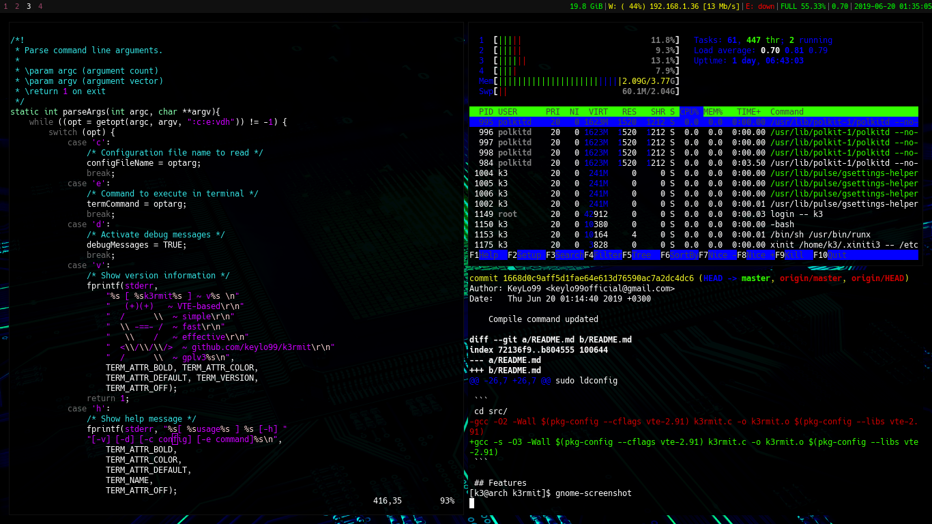Viewport: 932px width, 524px height.
Task: Click the vim cursor position '416,35' indicator
Action: (x=388, y=501)
